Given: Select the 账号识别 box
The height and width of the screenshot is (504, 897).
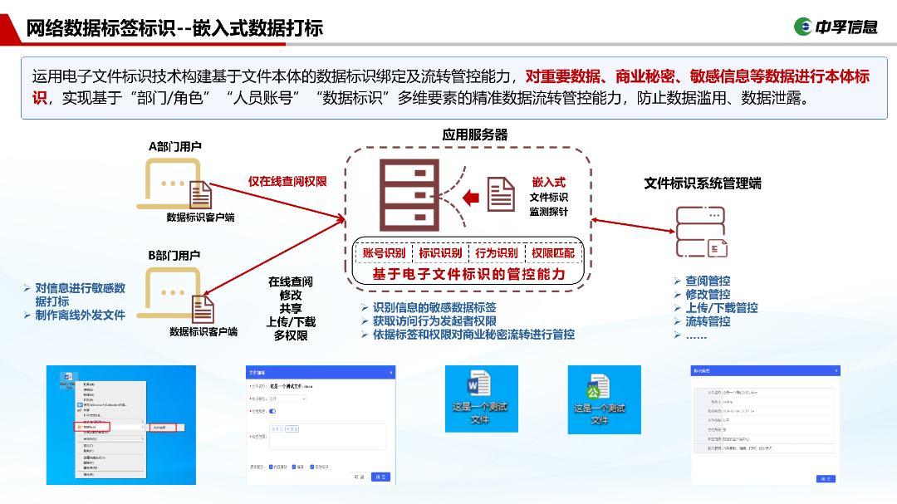Looking at the screenshot, I should [384, 252].
